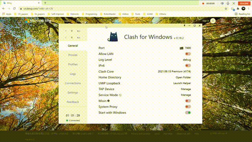The width and height of the screenshot is (252, 142).
Task: Open the Feedback section
Action: coord(73,102)
